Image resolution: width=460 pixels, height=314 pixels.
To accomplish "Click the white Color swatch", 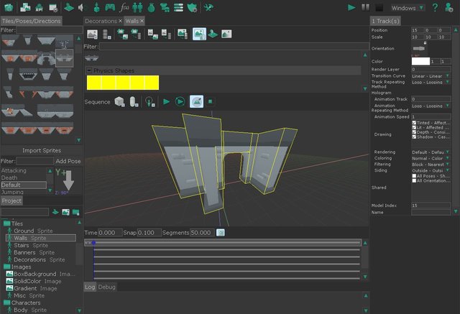I will pos(420,61).
